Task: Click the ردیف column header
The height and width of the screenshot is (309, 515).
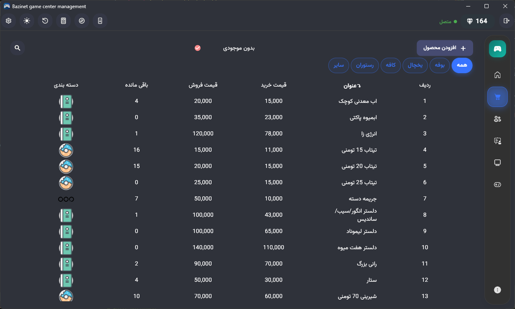Action: click(x=425, y=85)
